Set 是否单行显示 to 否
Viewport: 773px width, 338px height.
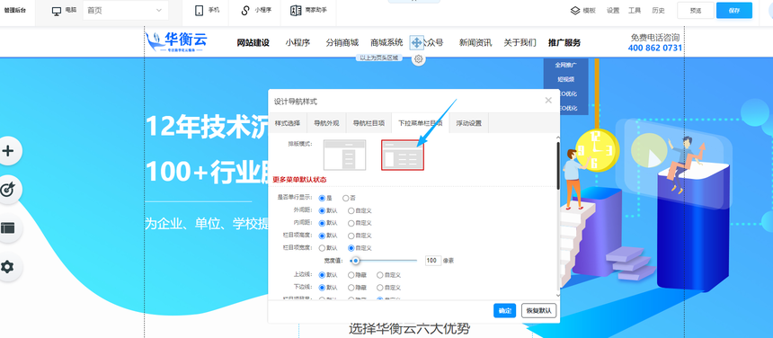point(345,198)
